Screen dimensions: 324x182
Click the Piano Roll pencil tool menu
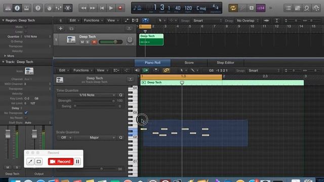coord(194,70)
